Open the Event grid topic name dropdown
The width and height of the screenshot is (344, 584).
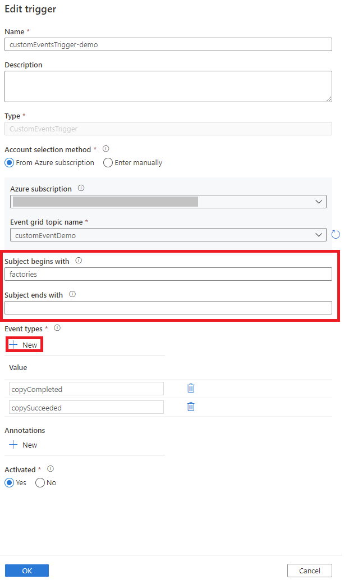319,234
